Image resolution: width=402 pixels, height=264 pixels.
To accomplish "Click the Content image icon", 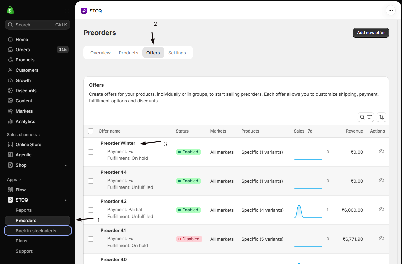I will click(x=10, y=101).
